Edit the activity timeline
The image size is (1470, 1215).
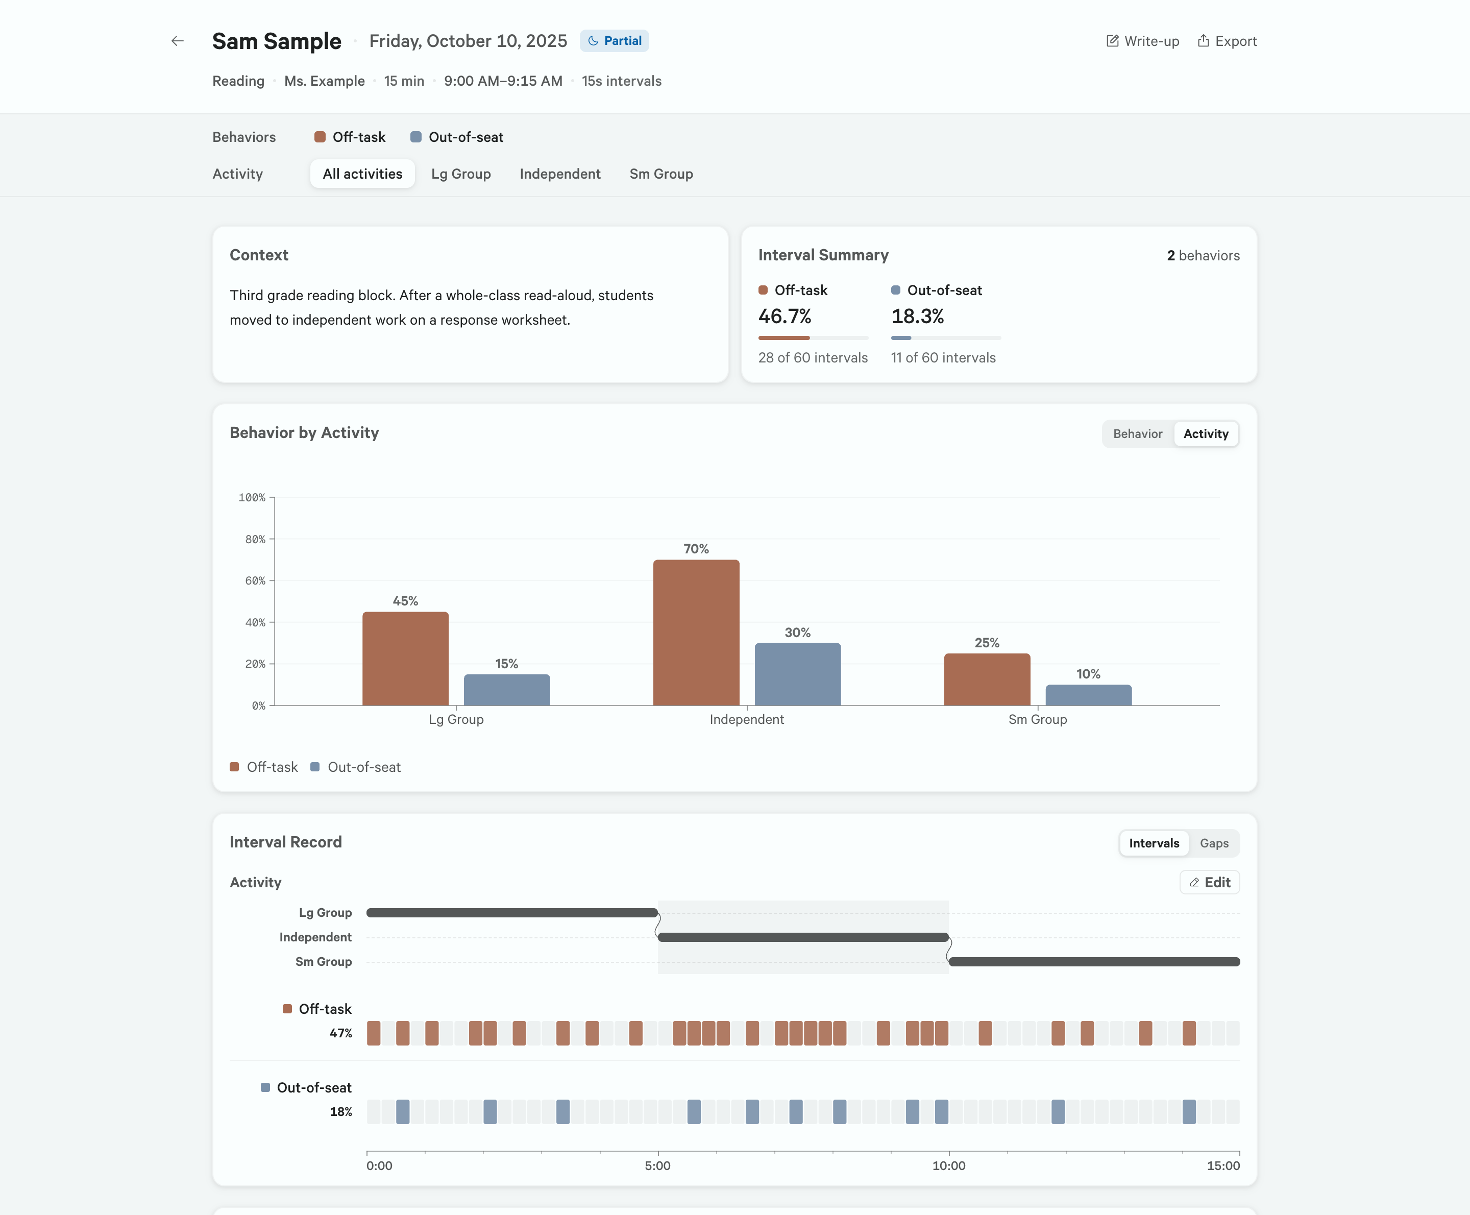(1210, 883)
